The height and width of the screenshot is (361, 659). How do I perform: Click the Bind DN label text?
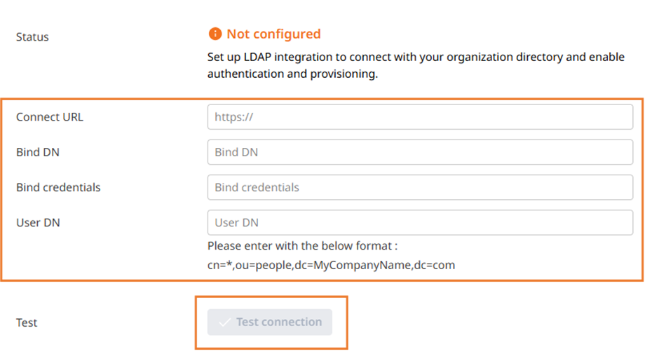[x=38, y=152]
